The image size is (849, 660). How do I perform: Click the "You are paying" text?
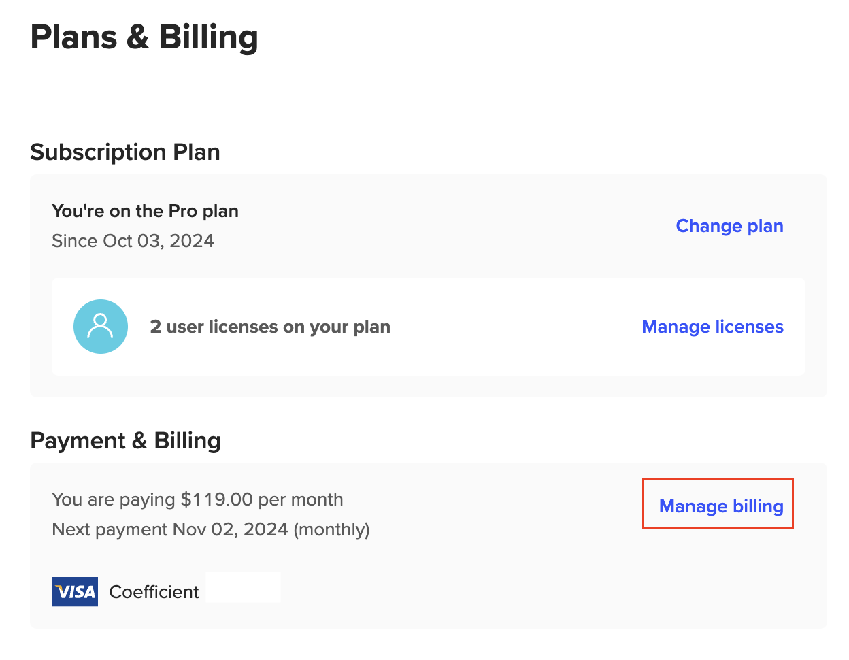click(114, 499)
